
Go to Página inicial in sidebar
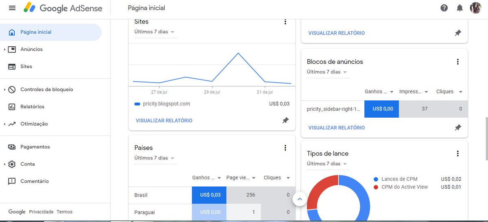(x=51, y=32)
